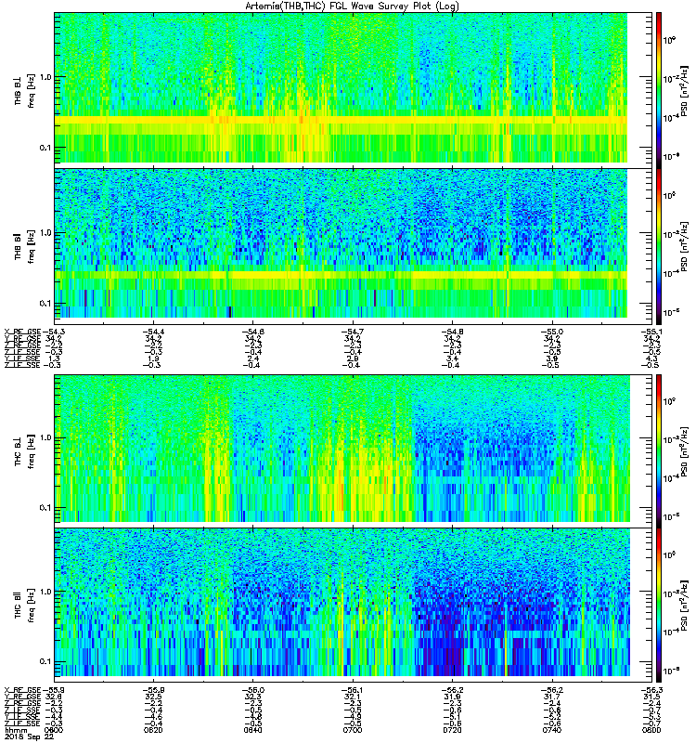
Task: Click the 10⁰ tick on THC B⊥ color bar
Action: coord(669,401)
